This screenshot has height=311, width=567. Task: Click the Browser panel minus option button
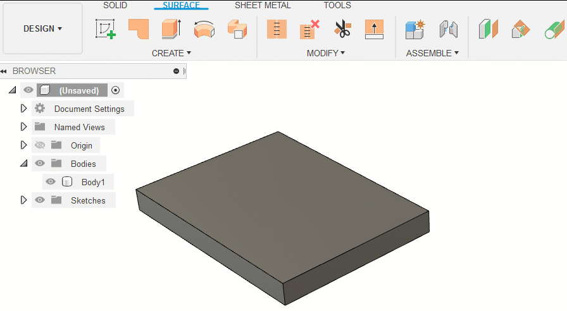click(x=176, y=71)
